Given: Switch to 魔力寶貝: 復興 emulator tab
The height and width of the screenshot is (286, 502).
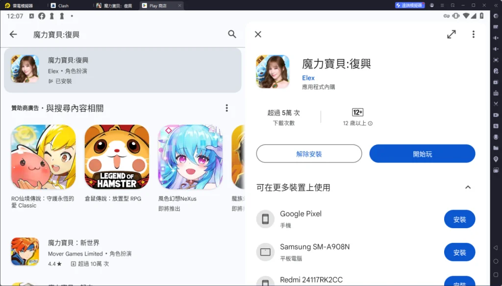Looking at the screenshot, I should coord(114,5).
